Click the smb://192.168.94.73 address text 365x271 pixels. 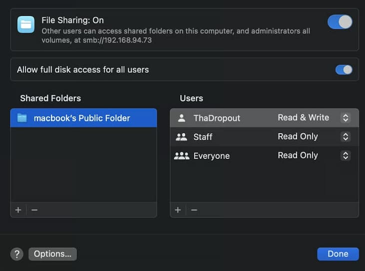[117, 40]
